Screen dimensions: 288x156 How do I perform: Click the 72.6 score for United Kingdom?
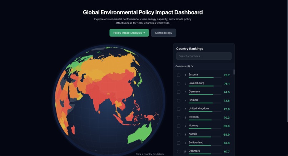point(227,109)
